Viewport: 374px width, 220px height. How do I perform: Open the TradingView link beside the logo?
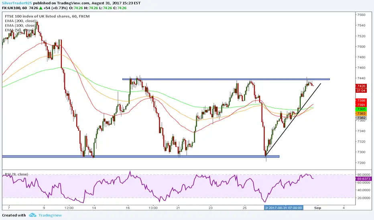(x=50, y=215)
